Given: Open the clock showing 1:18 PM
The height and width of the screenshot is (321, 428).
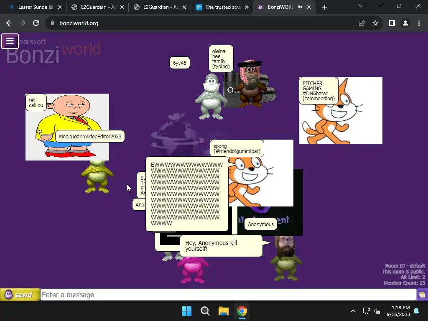Looking at the screenshot, I should click(398, 311).
